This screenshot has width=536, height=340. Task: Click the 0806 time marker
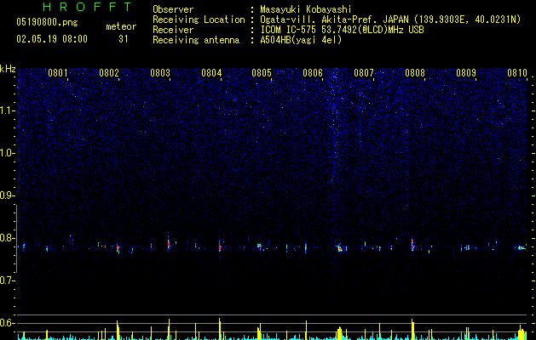tap(313, 73)
